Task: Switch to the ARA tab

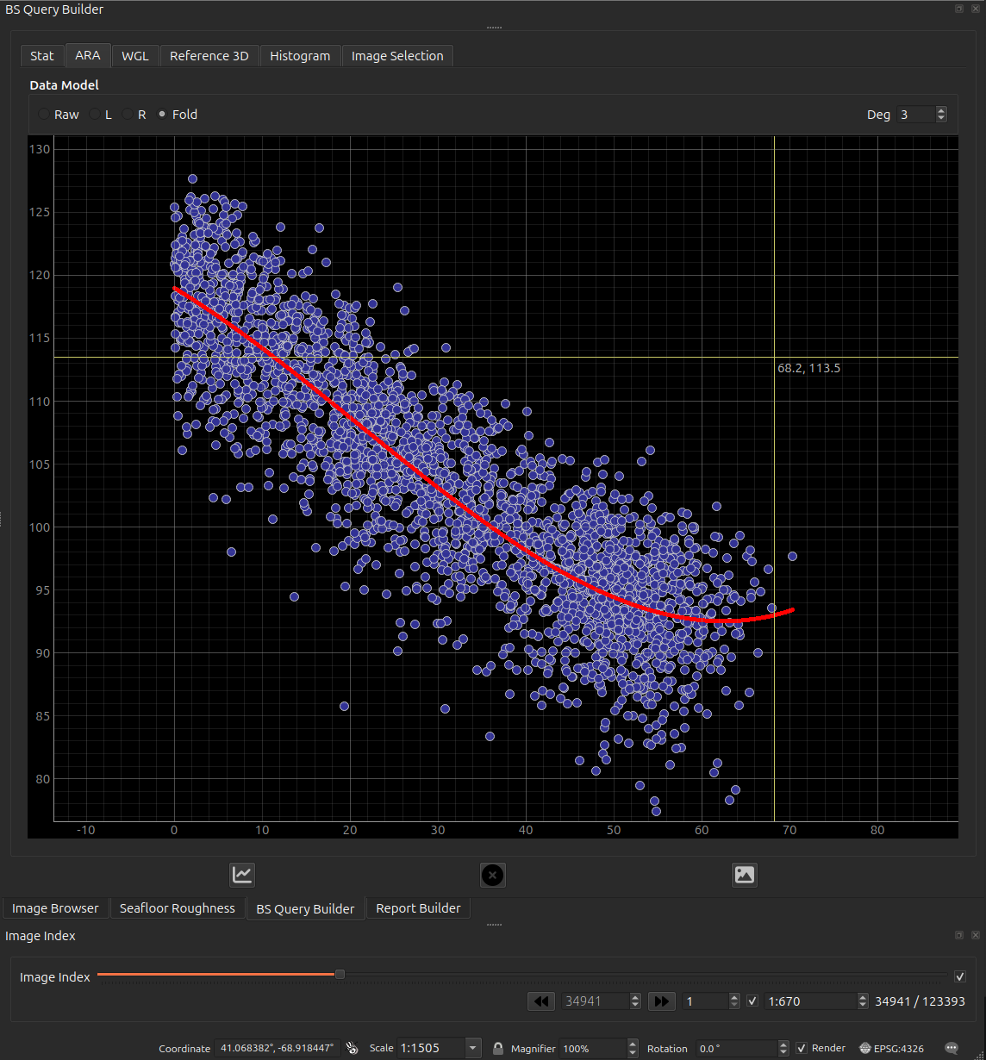Action: 88,55
